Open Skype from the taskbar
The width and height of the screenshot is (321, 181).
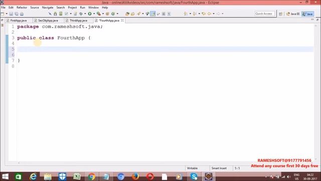point(194,176)
